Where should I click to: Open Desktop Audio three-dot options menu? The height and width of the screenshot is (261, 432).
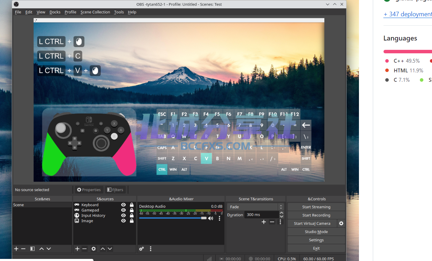coord(219,218)
